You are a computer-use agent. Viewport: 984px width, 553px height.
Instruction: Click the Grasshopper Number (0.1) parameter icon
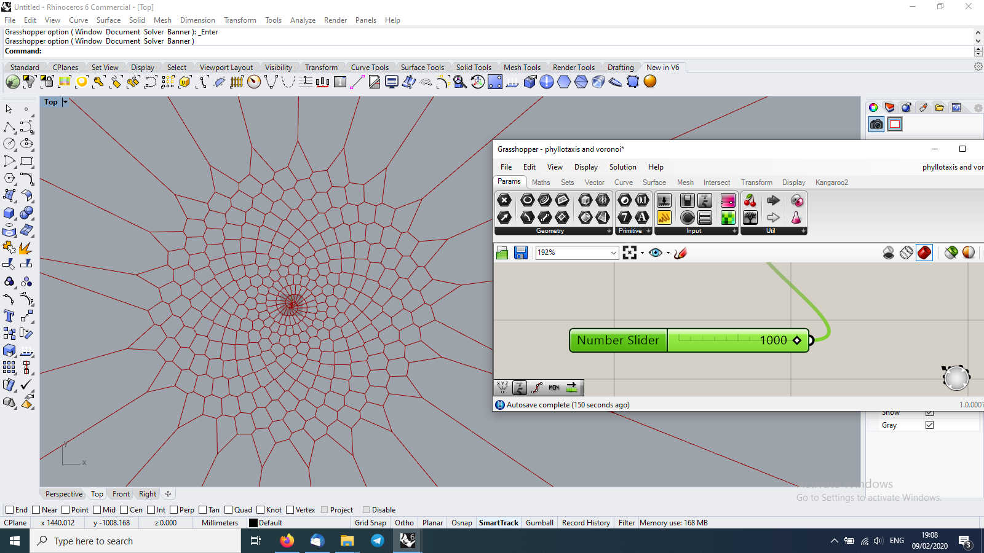[642, 200]
